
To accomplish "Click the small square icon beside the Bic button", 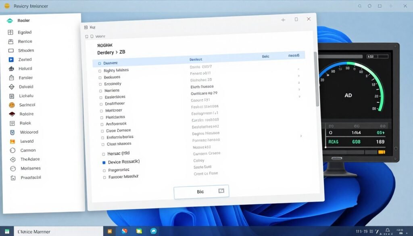I will pyautogui.click(x=221, y=192).
